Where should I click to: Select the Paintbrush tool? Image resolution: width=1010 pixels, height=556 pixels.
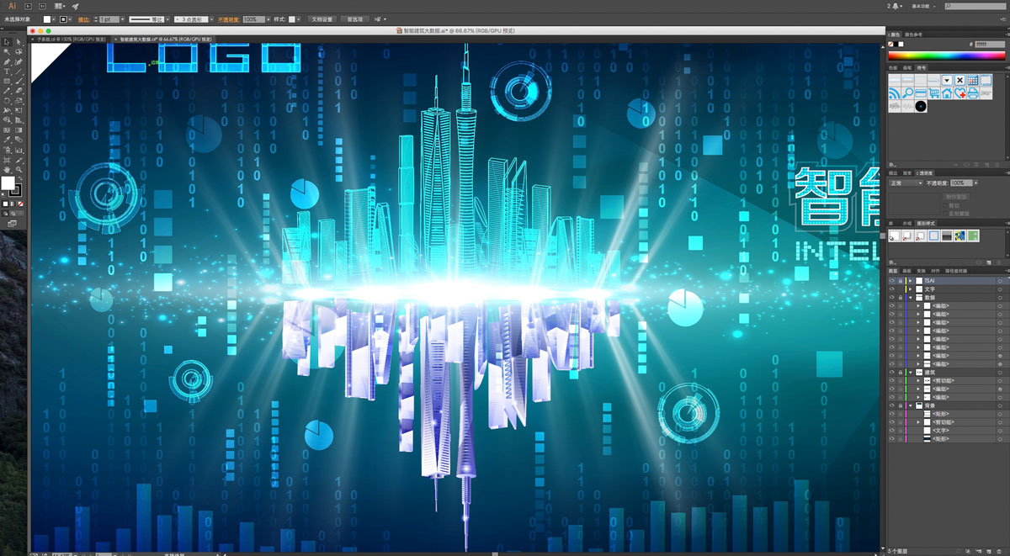(18, 82)
